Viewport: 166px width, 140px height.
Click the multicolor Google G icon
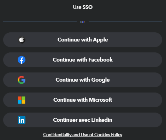pos(22,80)
